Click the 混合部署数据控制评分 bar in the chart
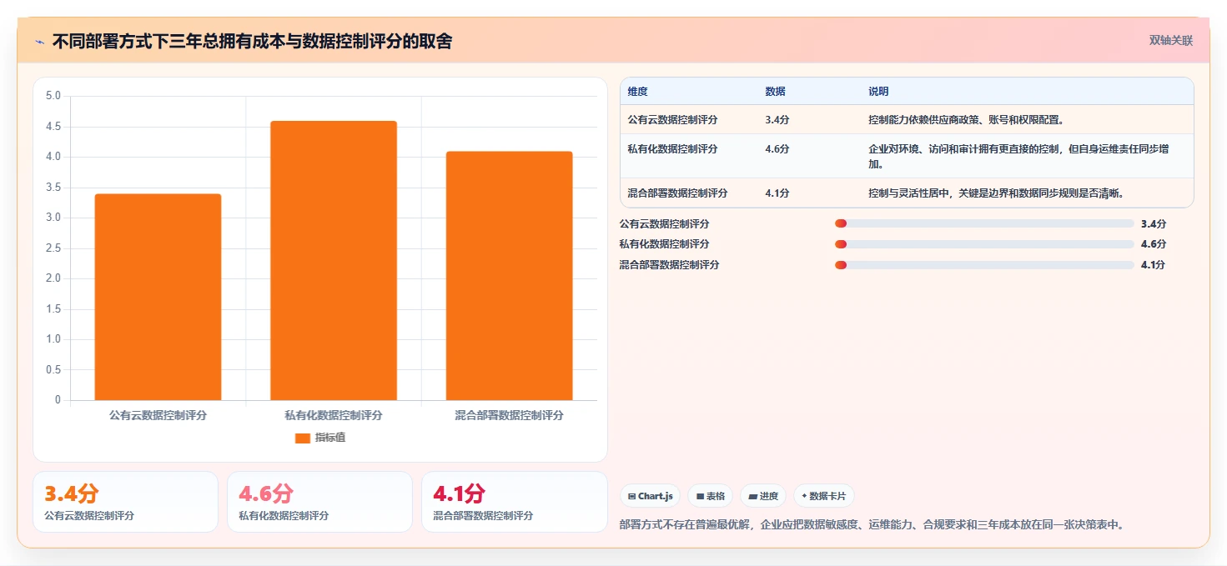Image resolution: width=1227 pixels, height=566 pixels. pyautogui.click(x=509, y=276)
